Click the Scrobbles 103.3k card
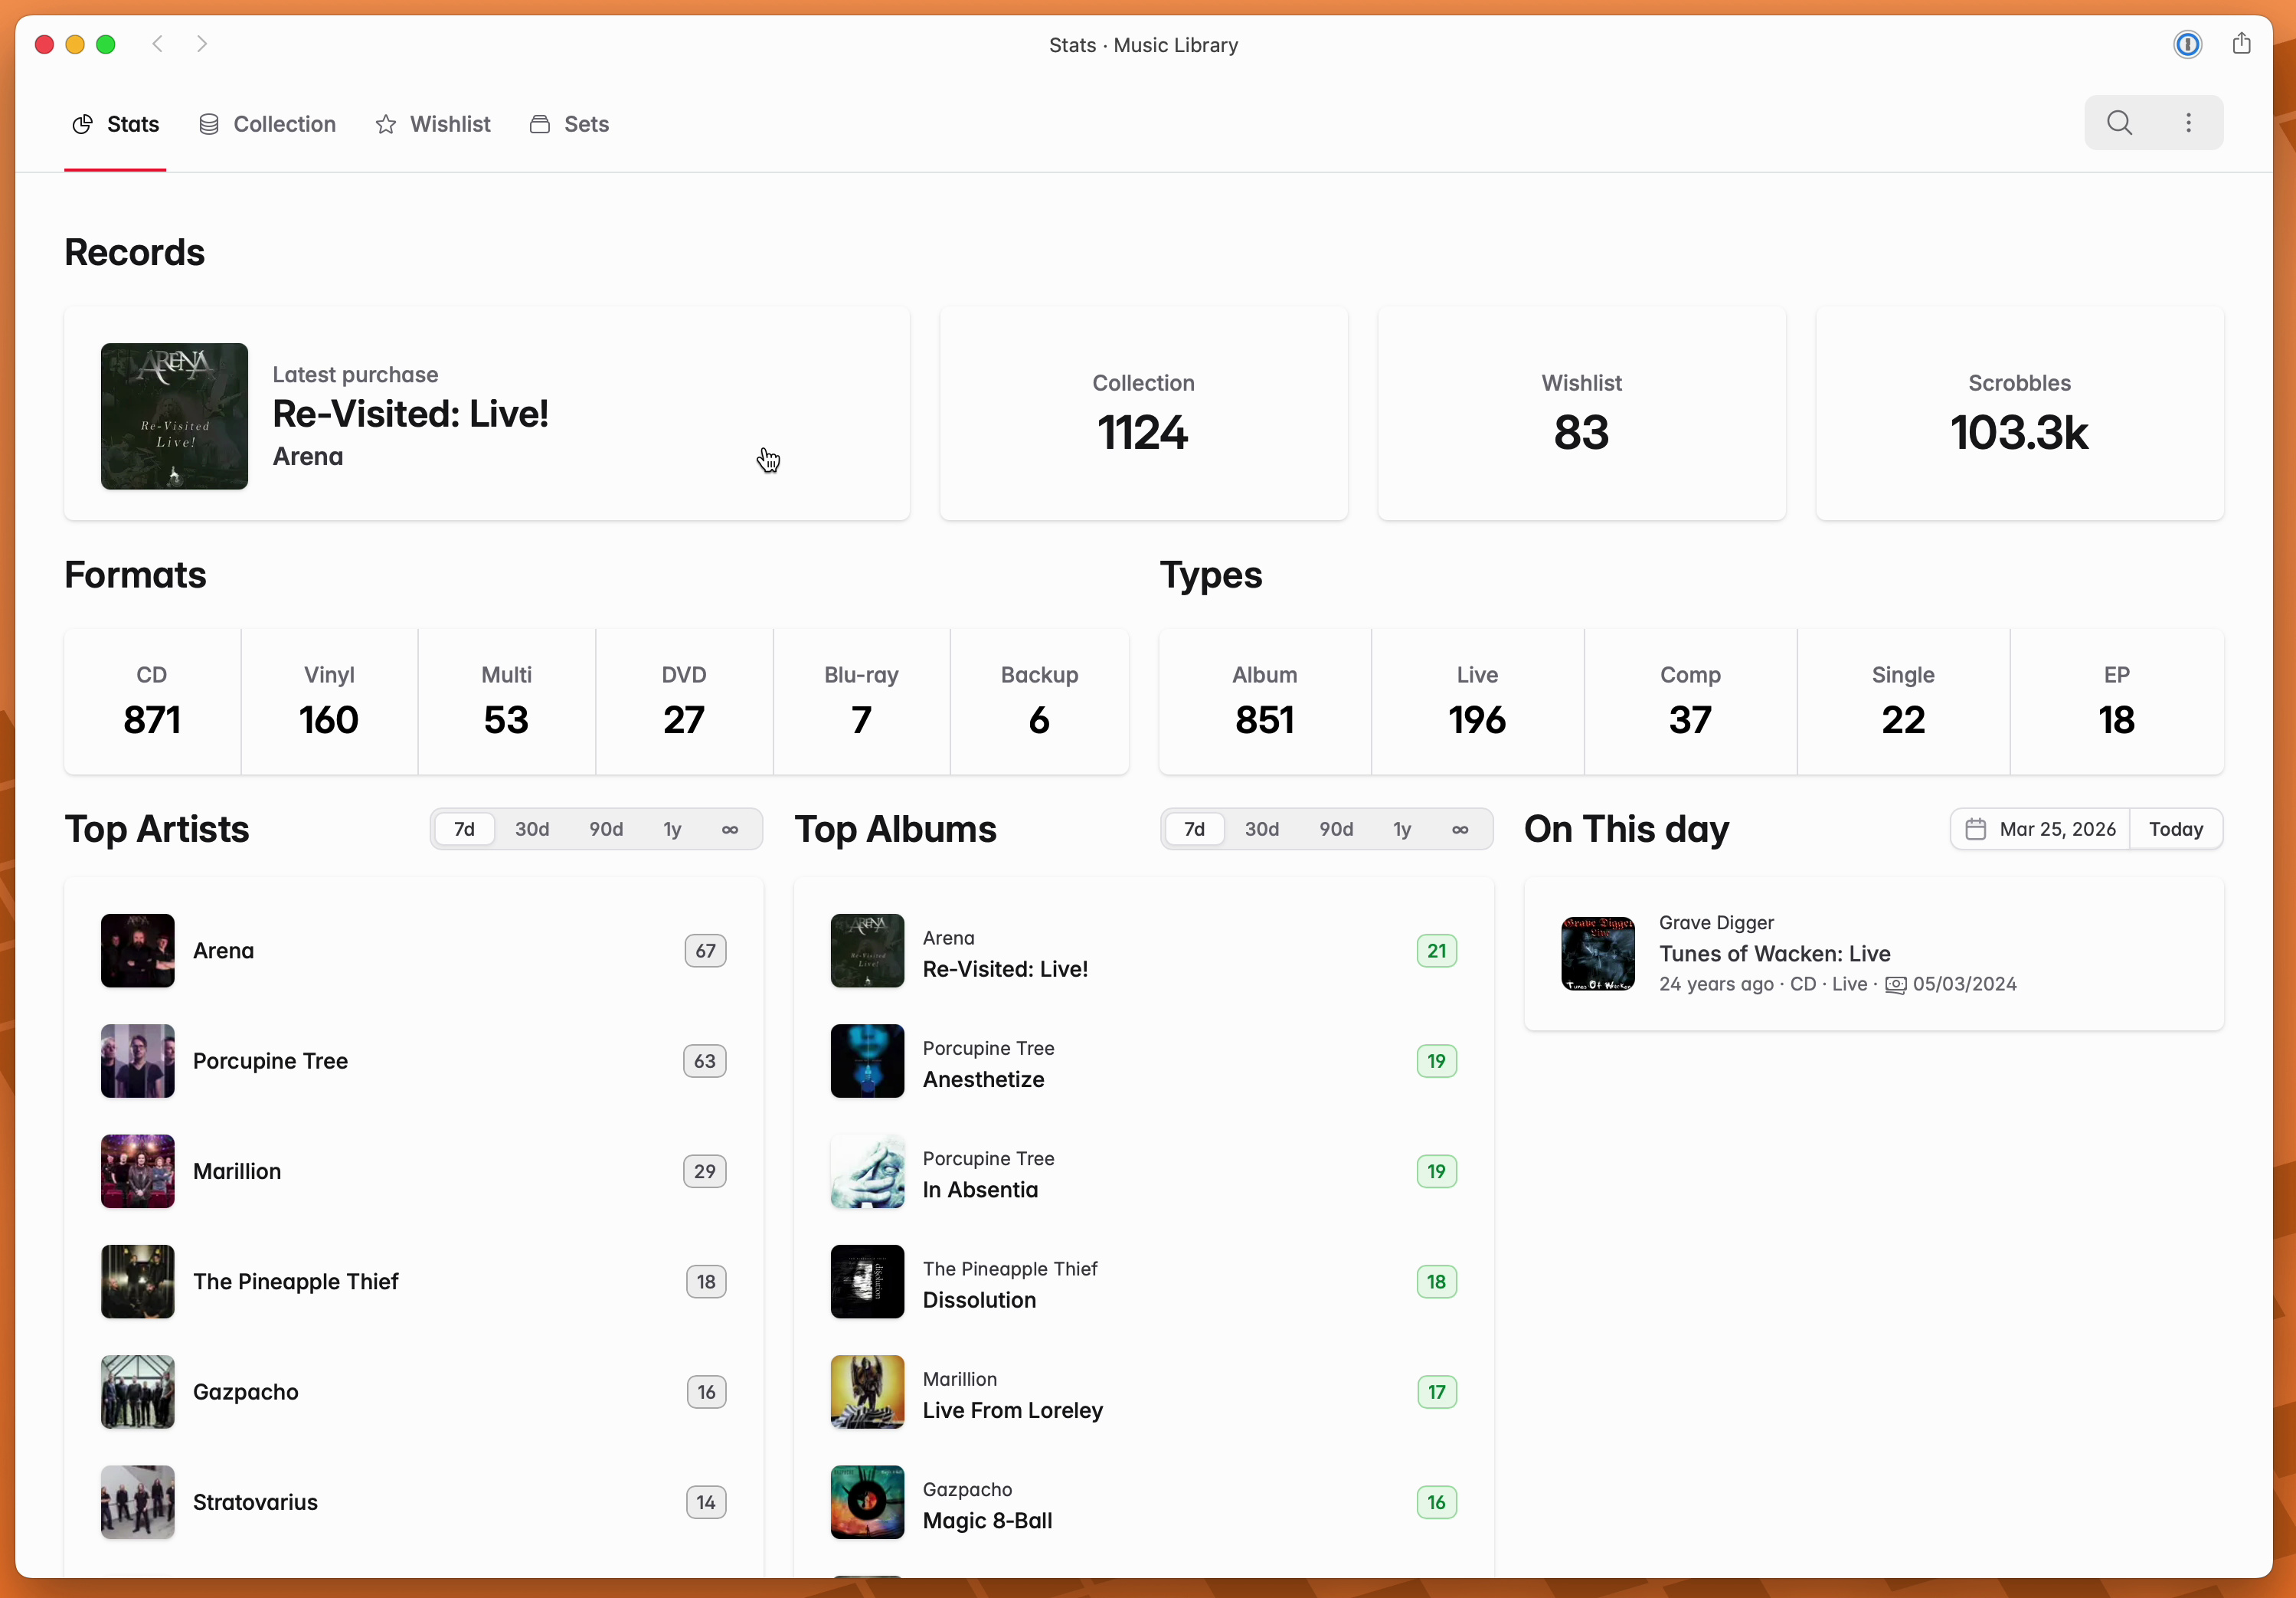The width and height of the screenshot is (2296, 1598). pos(2019,414)
